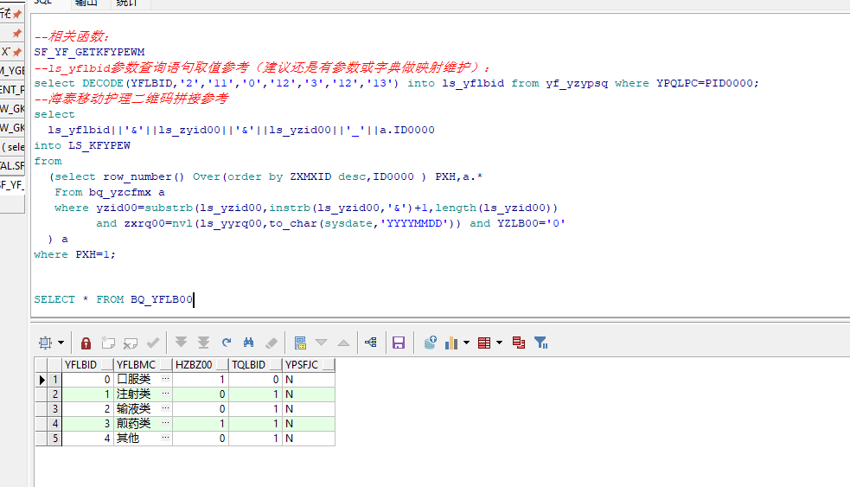This screenshot has width=850, height=487.
Task: Click the red linked tables icon
Action: pyautogui.click(x=518, y=343)
